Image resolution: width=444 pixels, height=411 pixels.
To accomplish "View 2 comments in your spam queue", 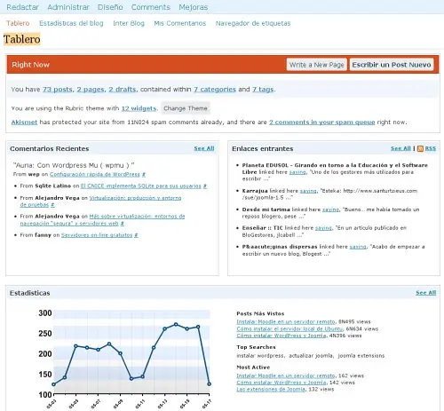I will click(322, 123).
